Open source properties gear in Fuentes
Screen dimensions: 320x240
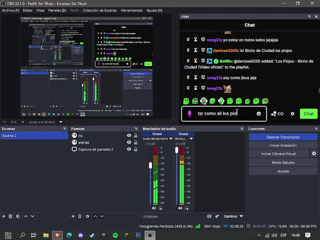point(87,216)
